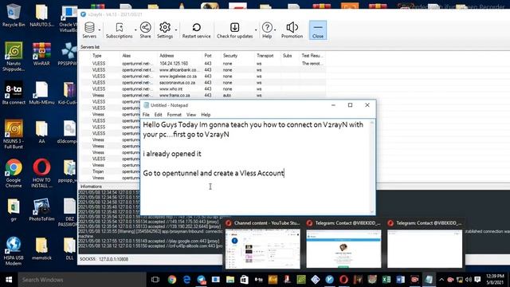Open Multi-MEmu desktop icon
Viewport: 510px width, 287px height.
point(41,92)
